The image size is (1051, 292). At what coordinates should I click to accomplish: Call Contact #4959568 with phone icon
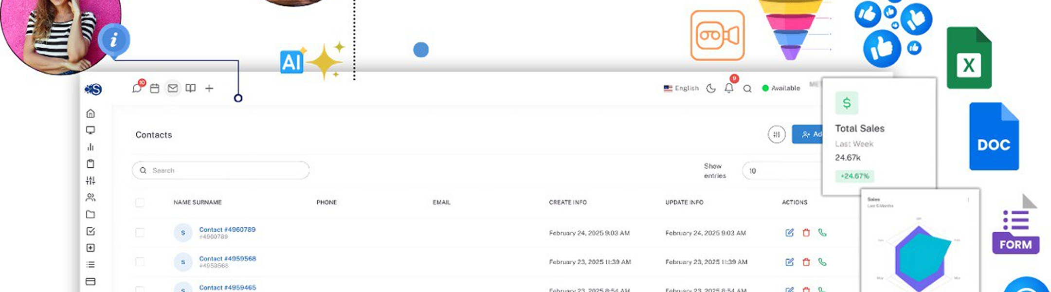[x=822, y=262]
